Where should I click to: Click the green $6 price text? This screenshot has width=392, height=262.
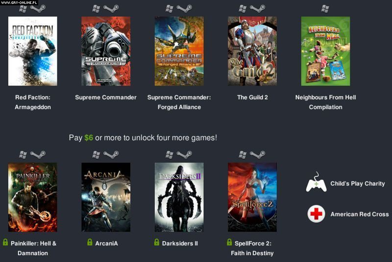(x=89, y=138)
